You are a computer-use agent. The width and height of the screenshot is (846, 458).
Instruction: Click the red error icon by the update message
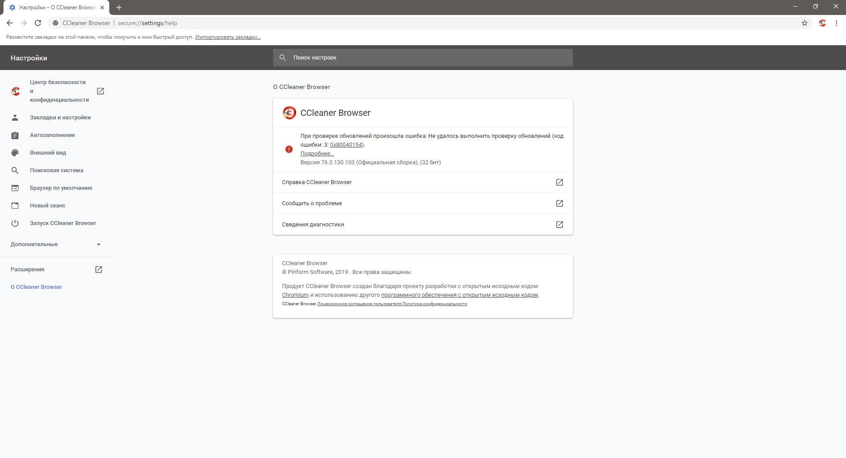[x=289, y=149]
